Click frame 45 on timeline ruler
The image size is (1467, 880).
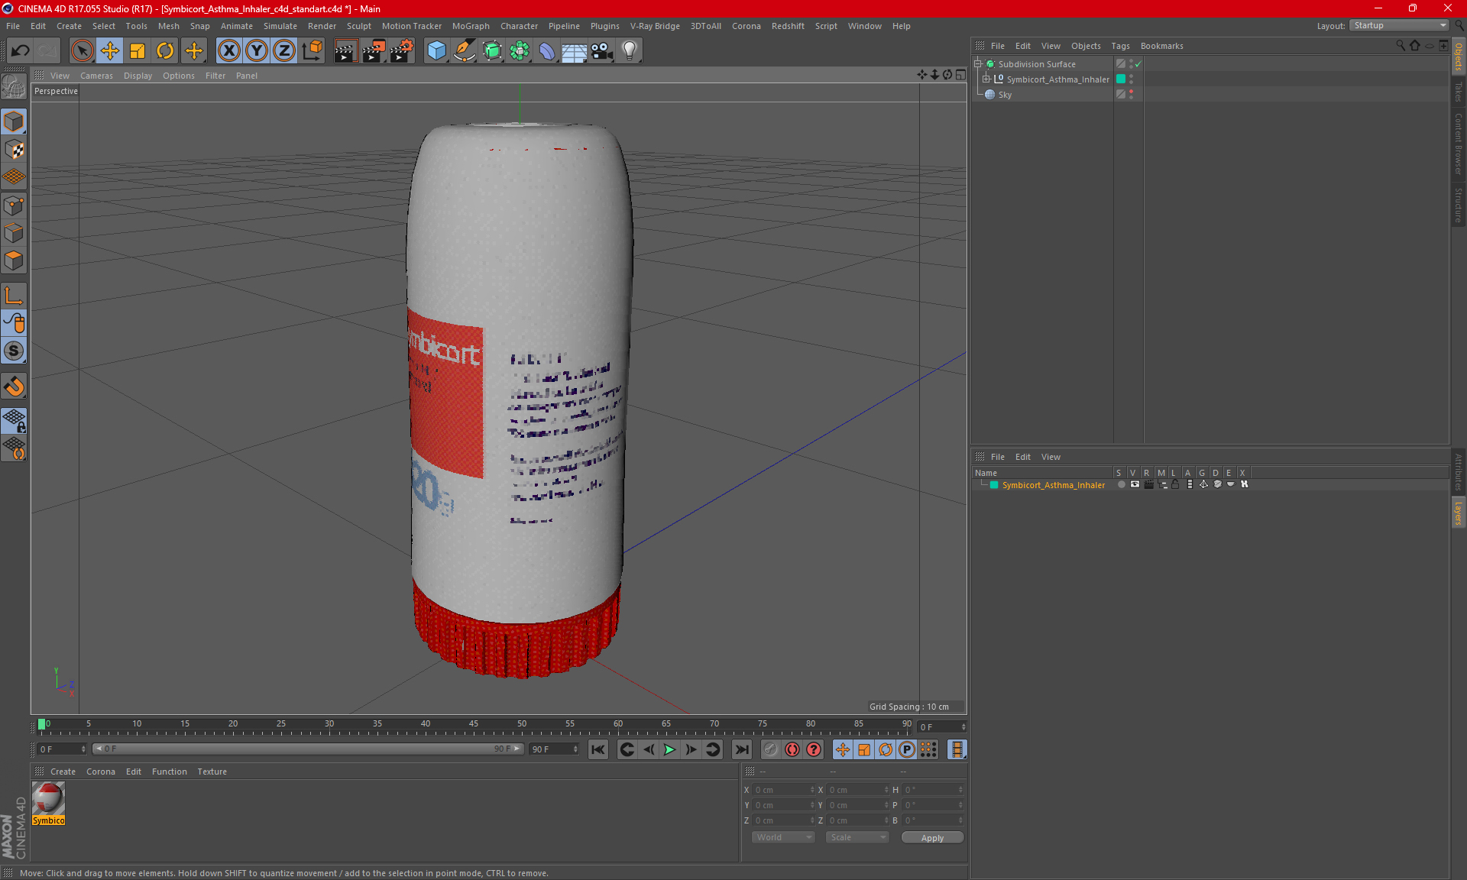474,723
